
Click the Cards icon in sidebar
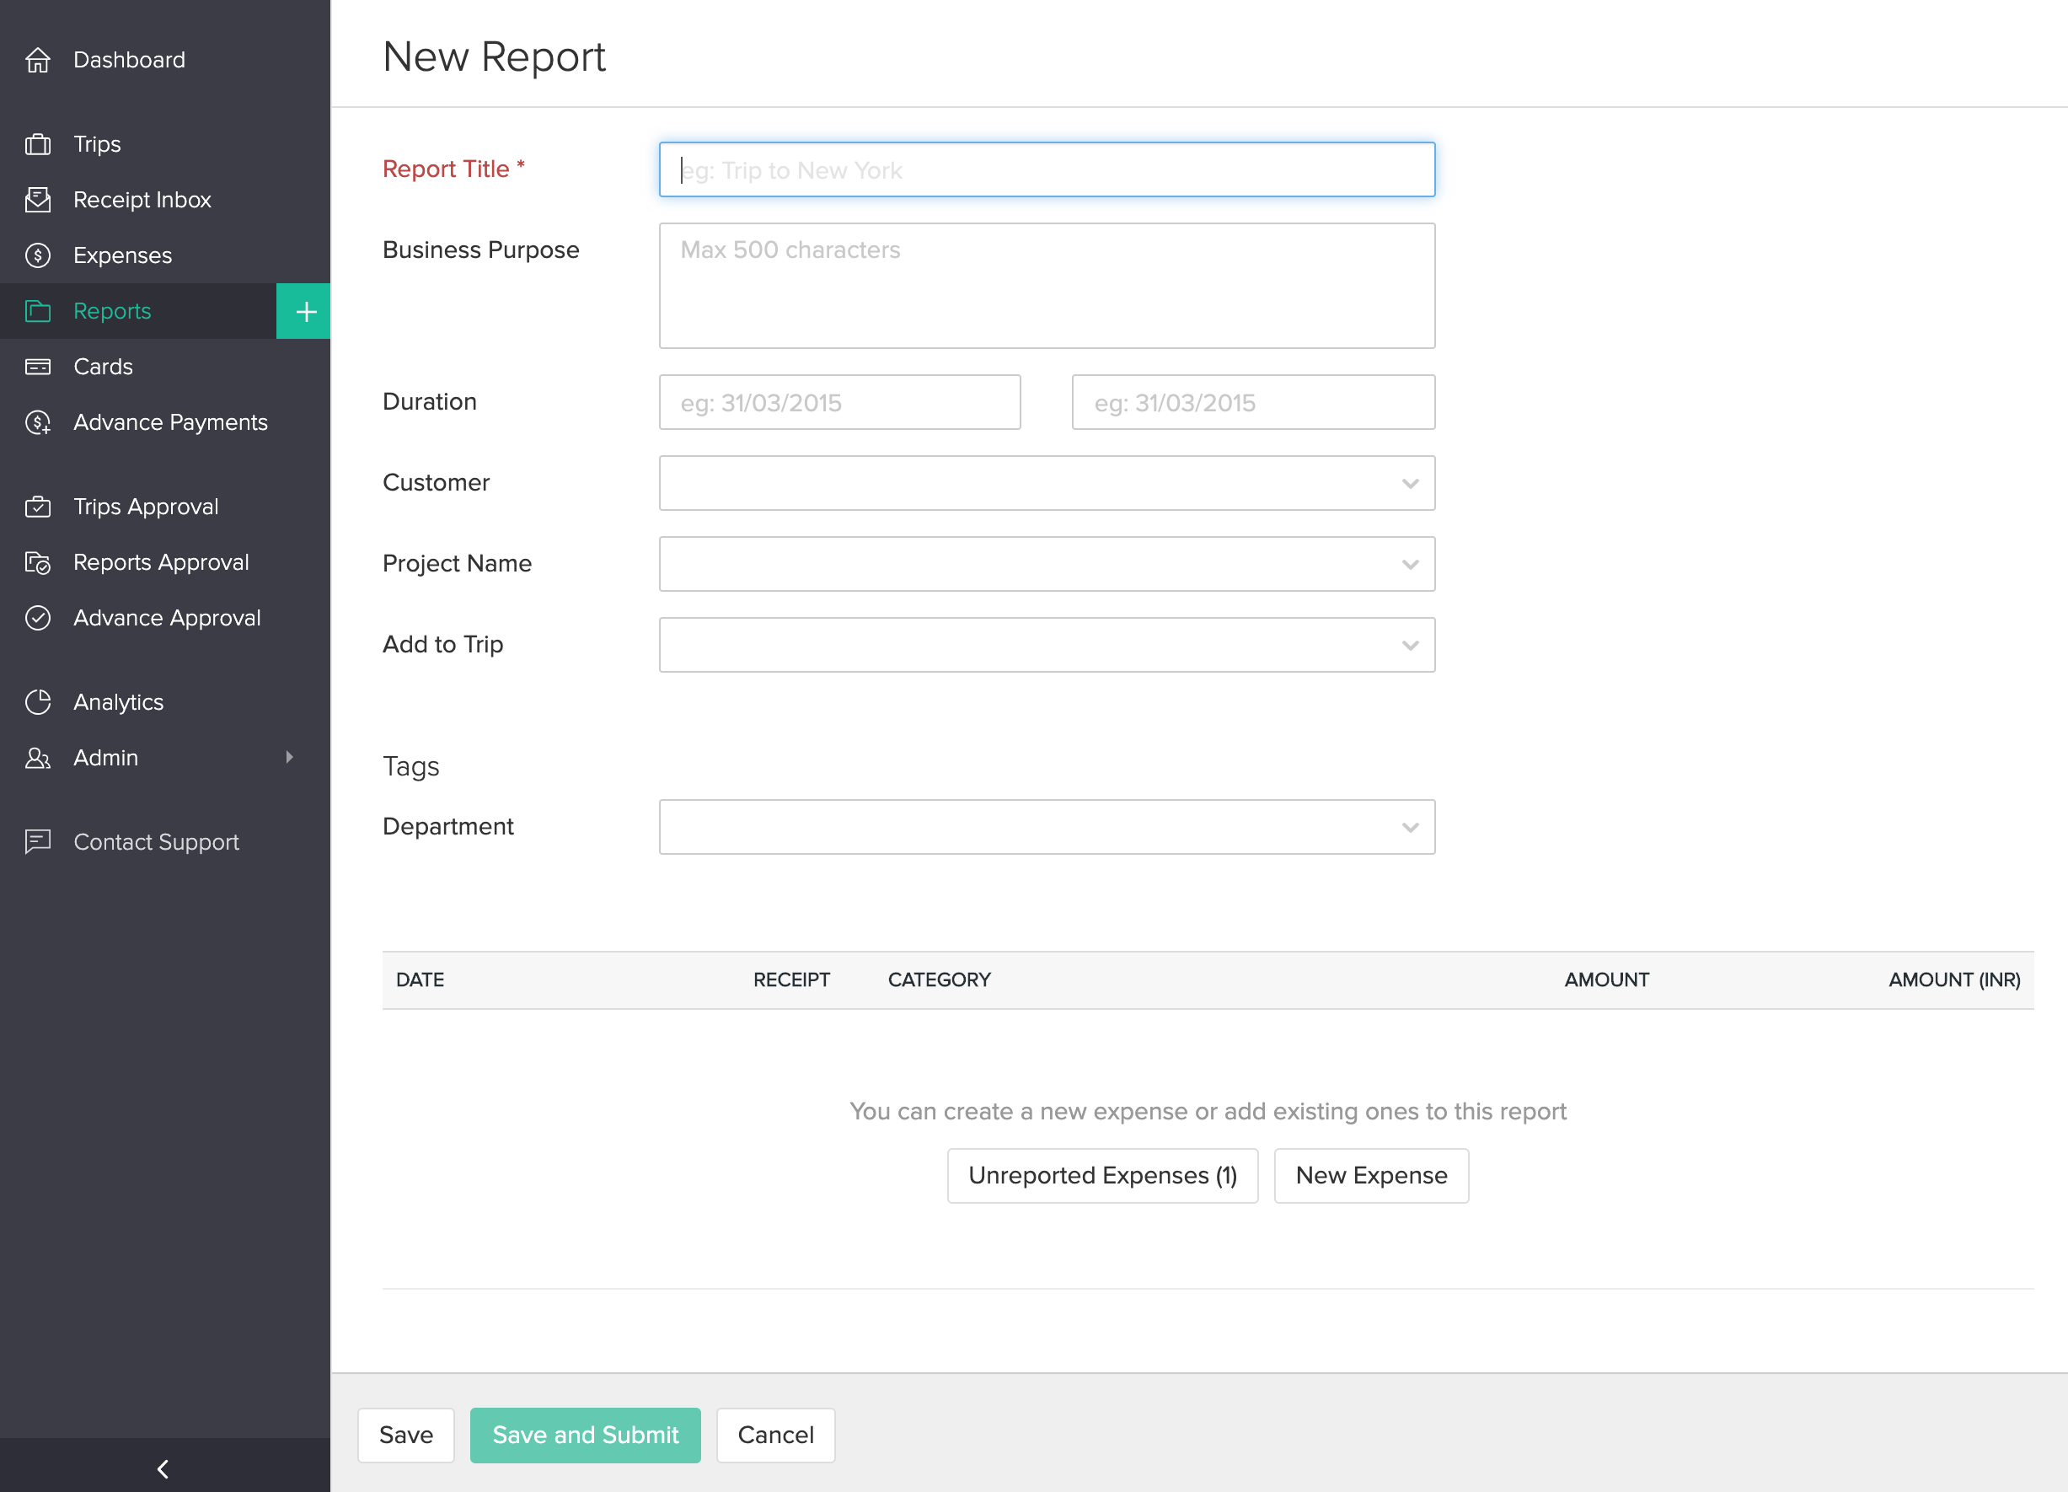pyautogui.click(x=37, y=367)
